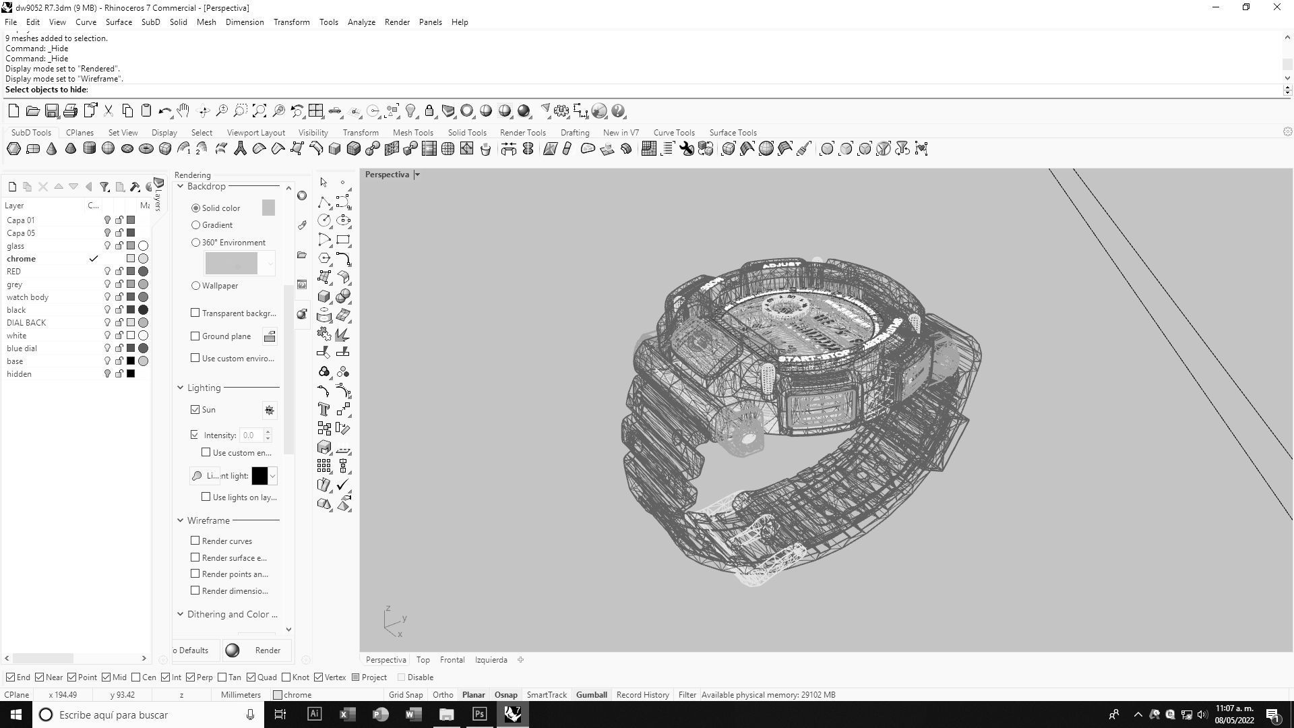
Task: Select the Solid color backdrop option
Action: click(195, 208)
